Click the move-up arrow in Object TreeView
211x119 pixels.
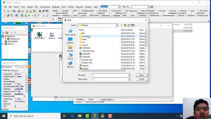pyautogui.click(x=12, y=32)
